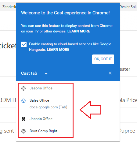Click the Welcome to the Cast experience heading
The width and height of the screenshot is (137, 150).
(x=65, y=13)
